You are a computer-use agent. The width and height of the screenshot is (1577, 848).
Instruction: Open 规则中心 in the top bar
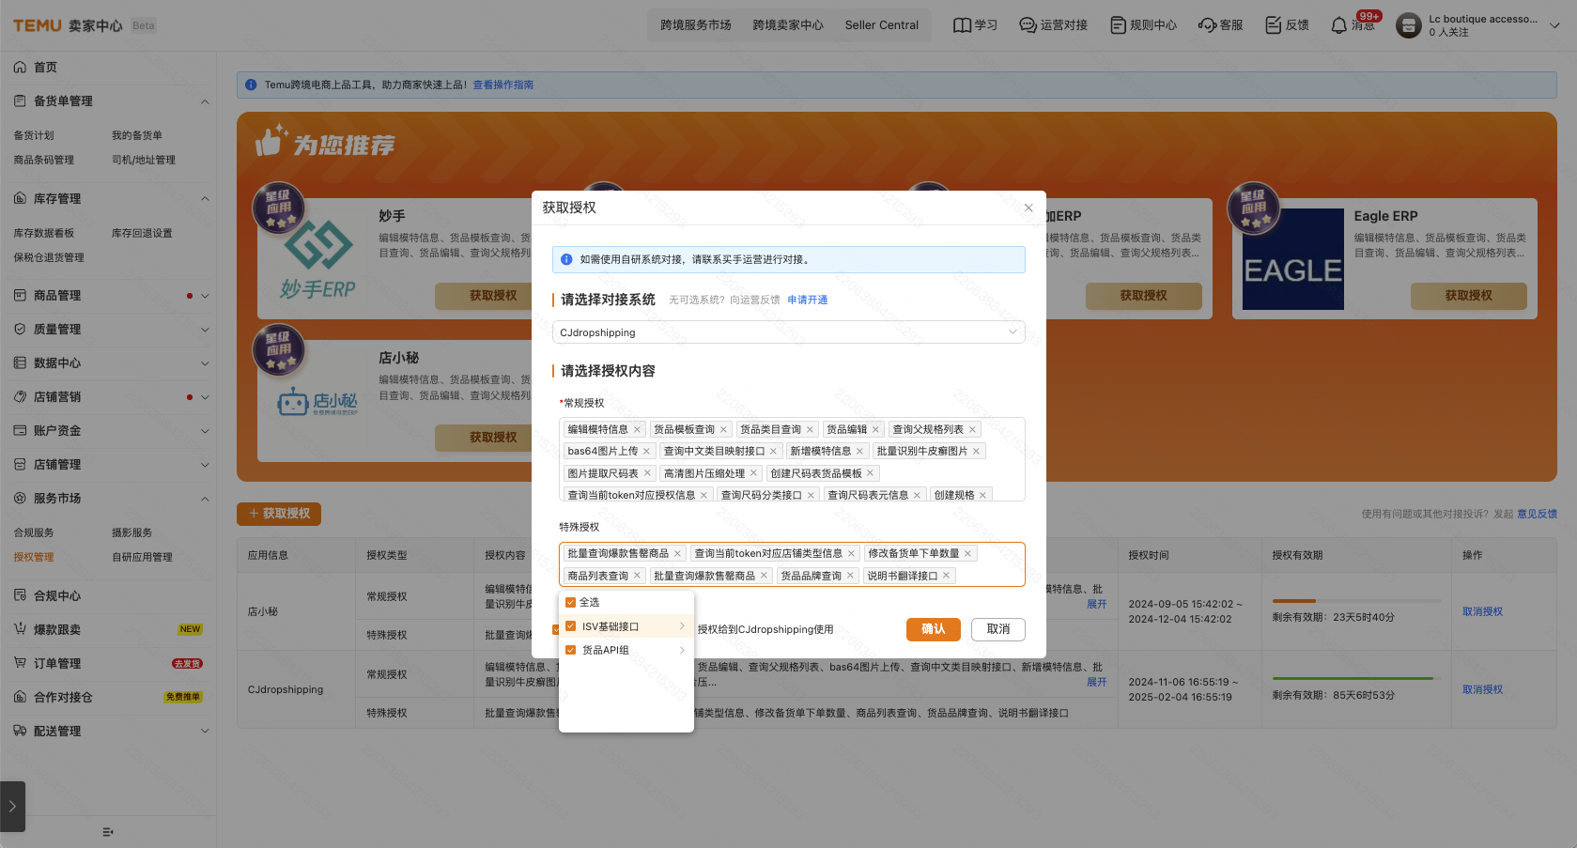pos(1143,25)
